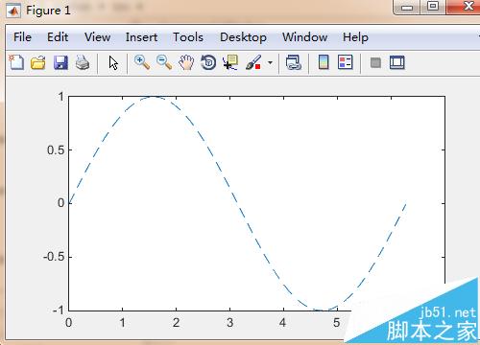
Task: Select the Rotate 3D tool
Action: tap(208, 62)
